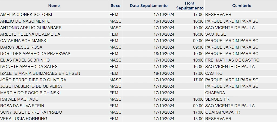277x122 pixels.
Task: Click on Anizio do Nascimento's name
Action: (x=25, y=21)
